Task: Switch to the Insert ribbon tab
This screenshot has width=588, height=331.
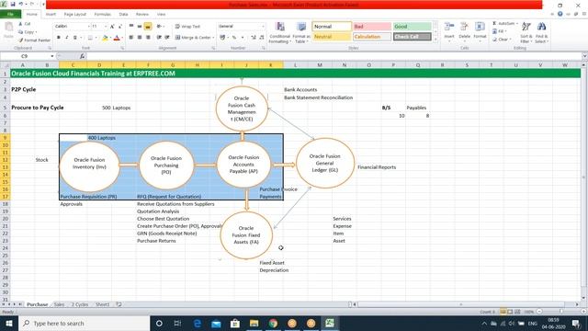Action: coord(51,15)
